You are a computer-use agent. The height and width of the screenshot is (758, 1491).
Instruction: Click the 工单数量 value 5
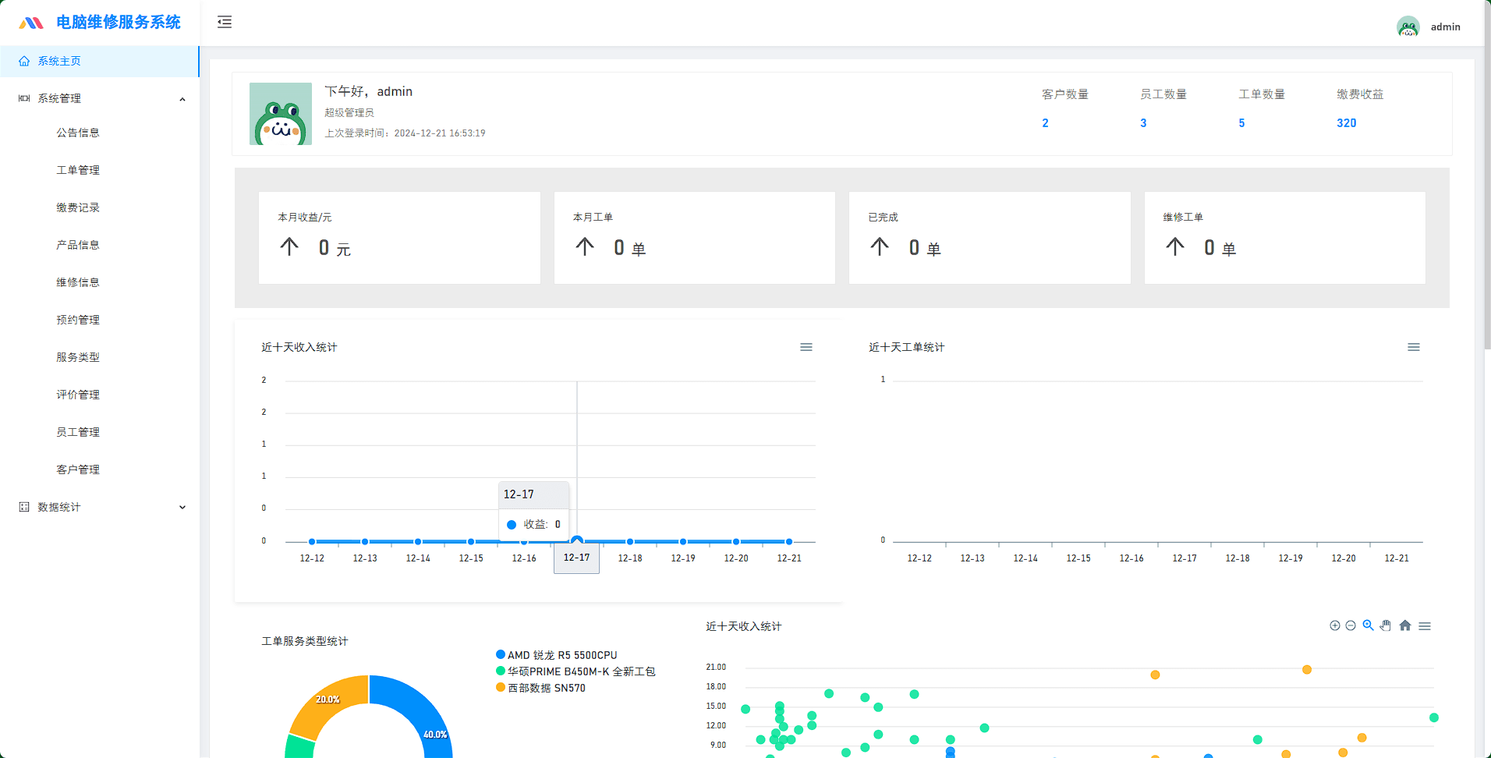tap(1241, 123)
